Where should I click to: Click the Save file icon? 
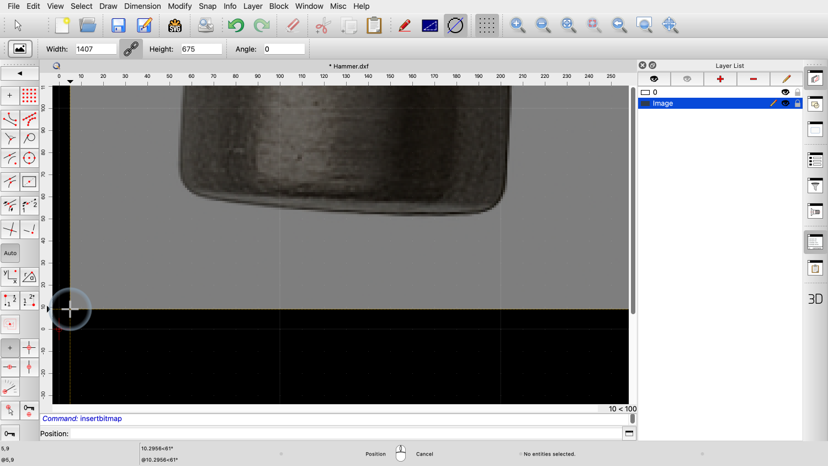(118, 25)
